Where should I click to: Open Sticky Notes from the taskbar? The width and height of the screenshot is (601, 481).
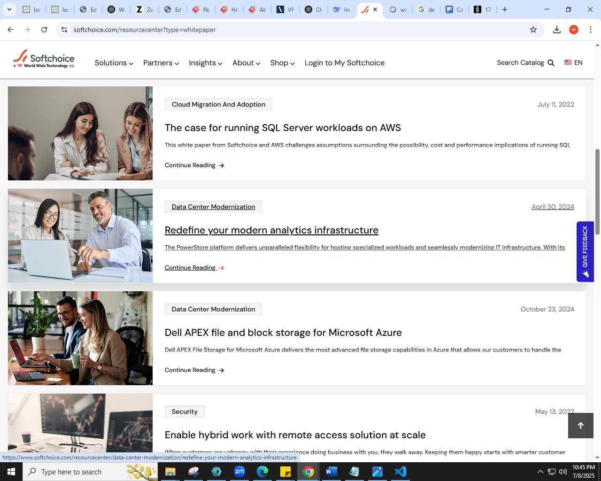[x=285, y=472]
